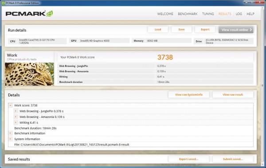Click View raw SystemInfo button
Screen dimensions: 266x168
coord(189,95)
